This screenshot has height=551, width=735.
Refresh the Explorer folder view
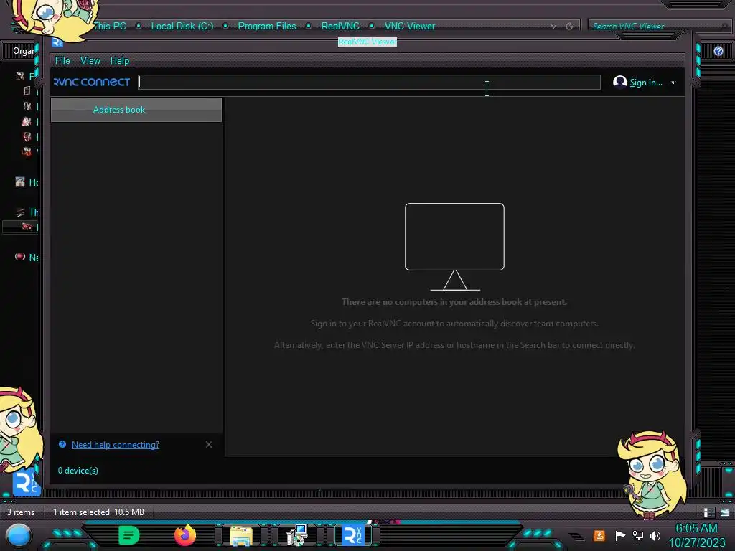point(569,27)
